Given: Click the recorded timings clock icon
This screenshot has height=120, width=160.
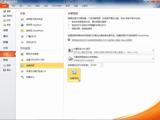Looking at the screenshot, I should click(x=70, y=58).
